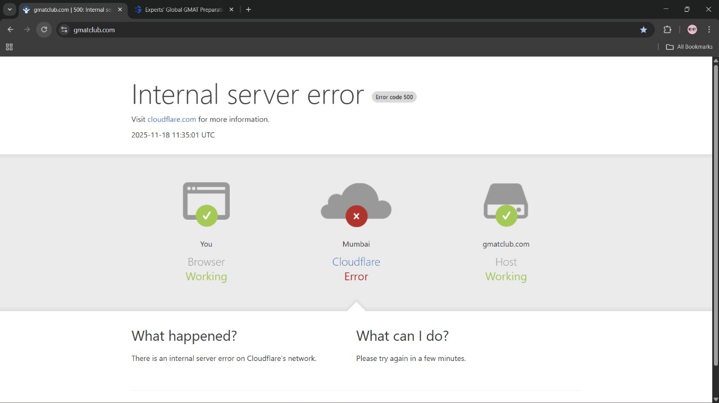Image resolution: width=719 pixels, height=403 pixels.
Task: Click the cloud icon with red X
Action: tap(356, 205)
